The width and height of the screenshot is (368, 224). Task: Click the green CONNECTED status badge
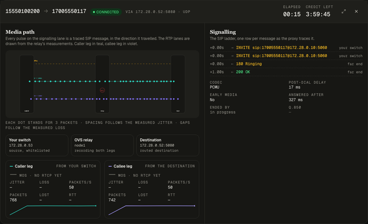coord(106,12)
